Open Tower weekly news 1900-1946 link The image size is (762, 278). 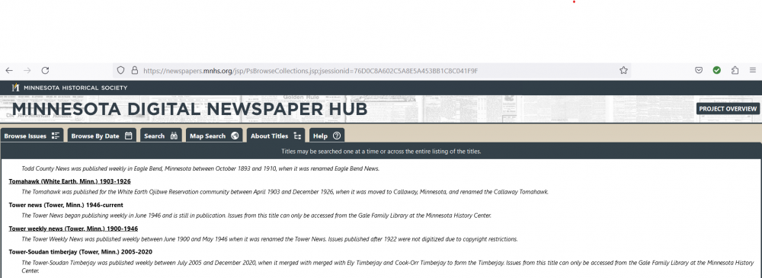click(73, 228)
